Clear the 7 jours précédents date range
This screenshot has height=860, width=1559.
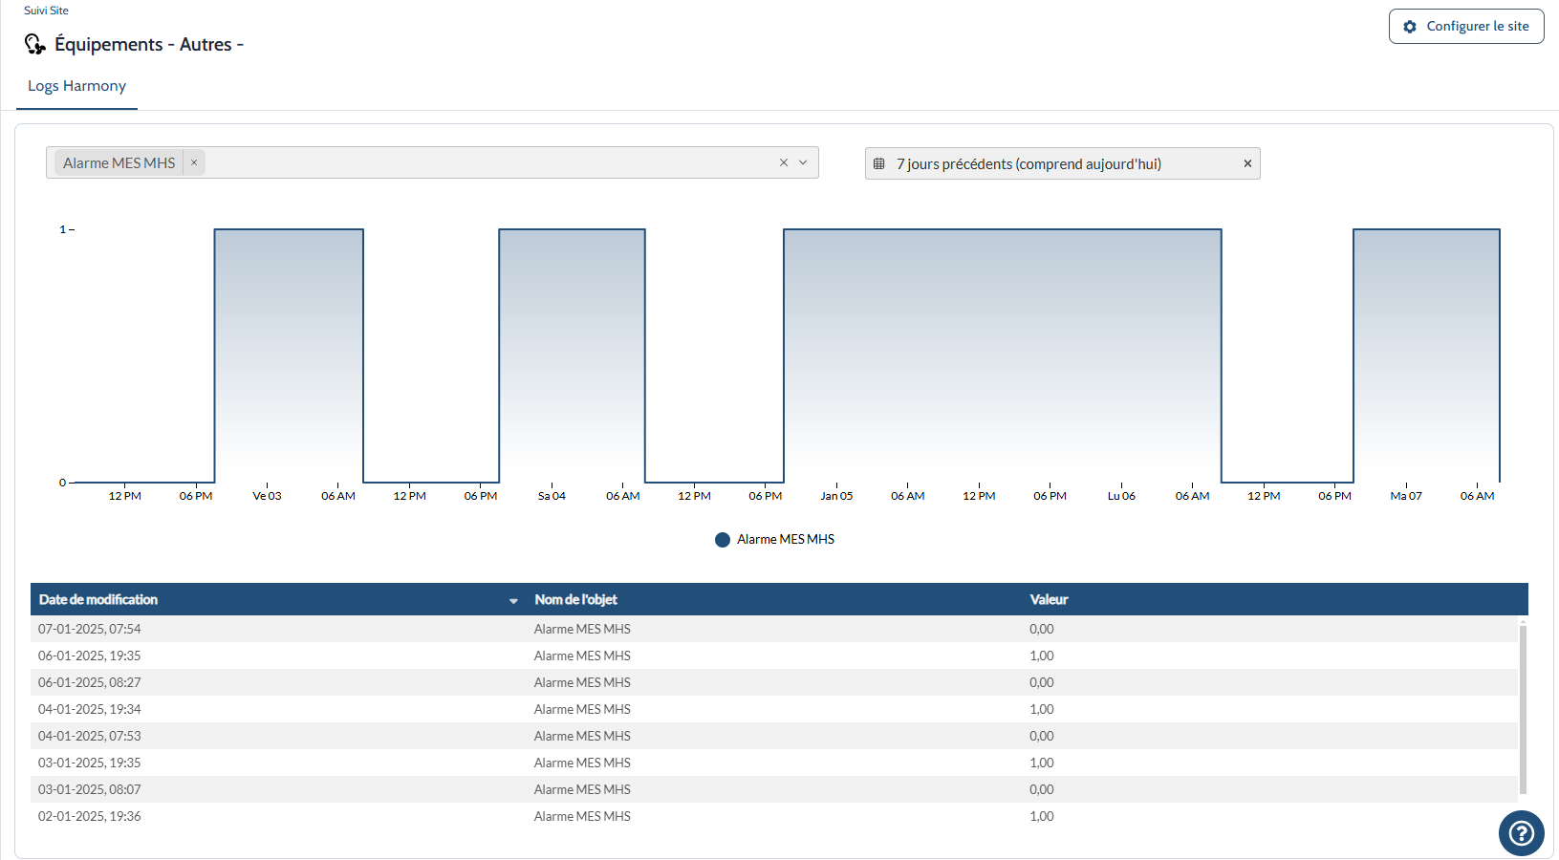coord(1247,163)
